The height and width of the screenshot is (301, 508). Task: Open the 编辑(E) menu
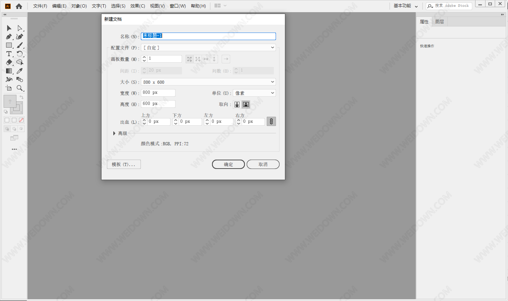coord(59,6)
